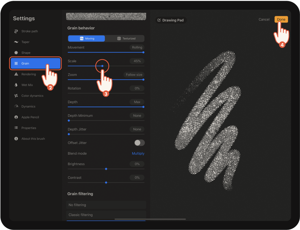Select Color dynamics pinwheel icon
Image resolution: width=300 pixels, height=230 pixels.
click(16, 96)
